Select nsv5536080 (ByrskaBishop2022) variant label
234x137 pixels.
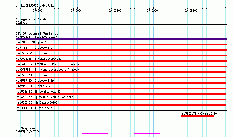click(39, 92)
